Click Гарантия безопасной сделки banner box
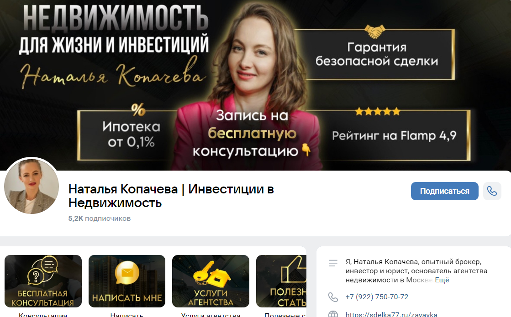The height and width of the screenshot is (317, 511). 377,54
